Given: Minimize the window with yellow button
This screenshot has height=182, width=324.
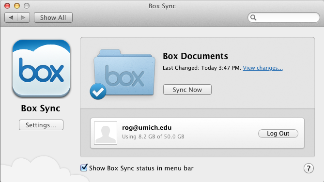Looking at the screenshot, I should pos(17,6).
